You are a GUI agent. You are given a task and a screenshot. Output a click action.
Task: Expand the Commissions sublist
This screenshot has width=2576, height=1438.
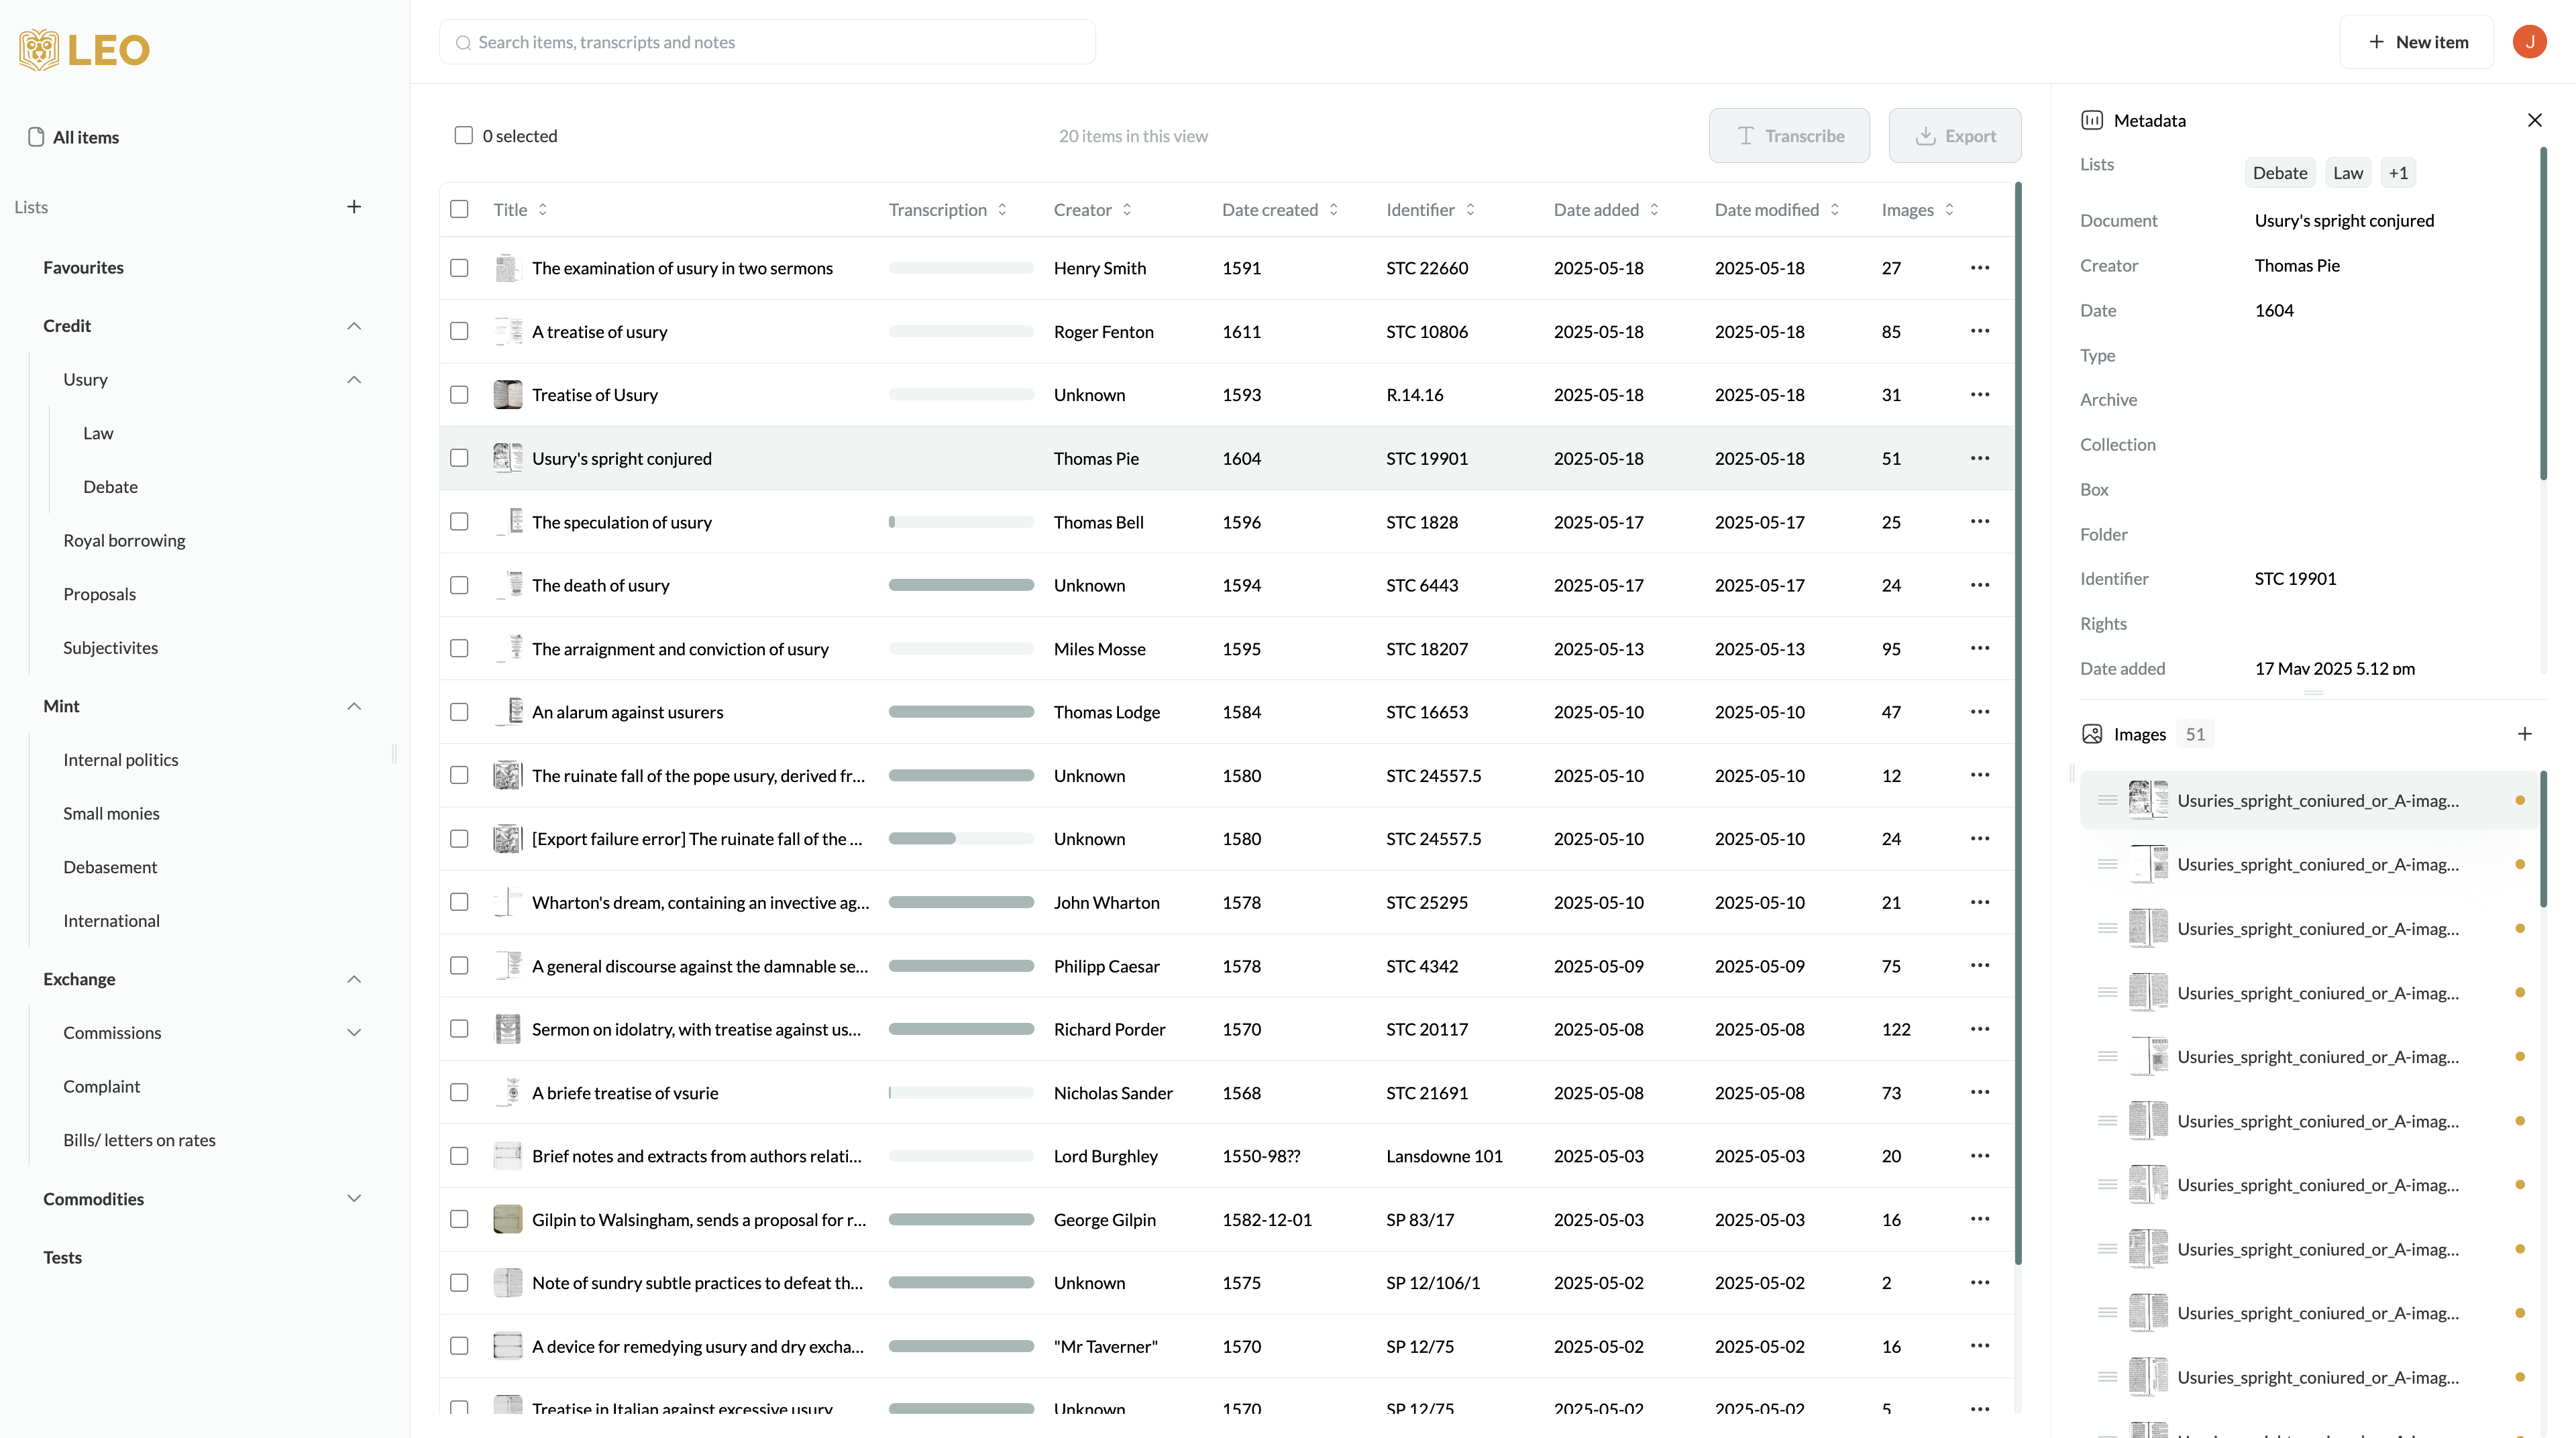point(354,1032)
